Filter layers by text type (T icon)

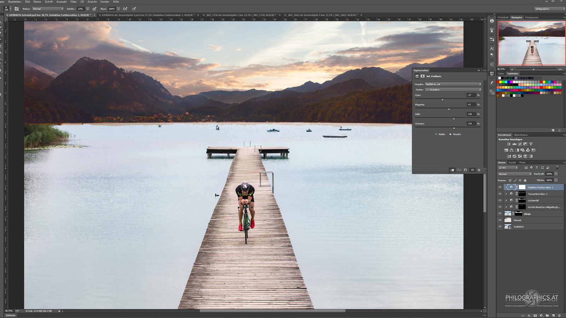coord(537,168)
